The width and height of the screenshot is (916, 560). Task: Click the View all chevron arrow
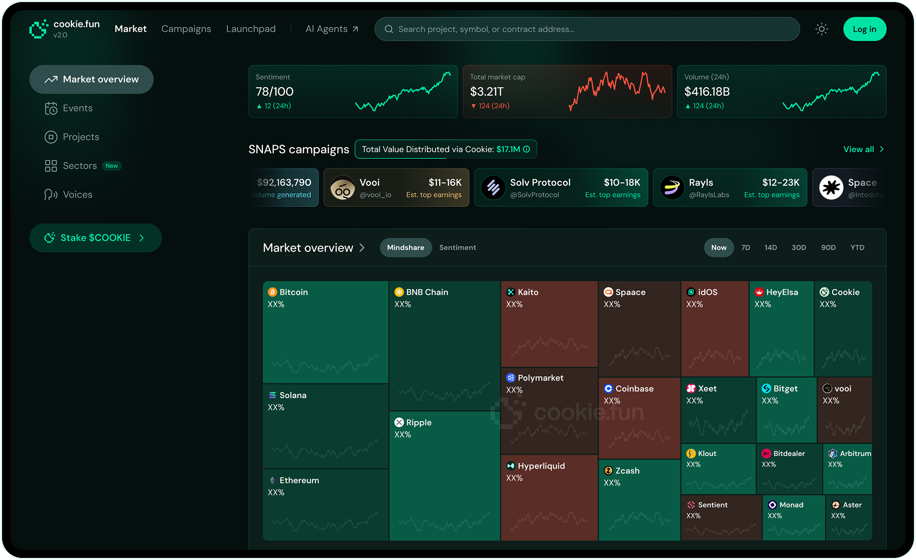coord(881,149)
